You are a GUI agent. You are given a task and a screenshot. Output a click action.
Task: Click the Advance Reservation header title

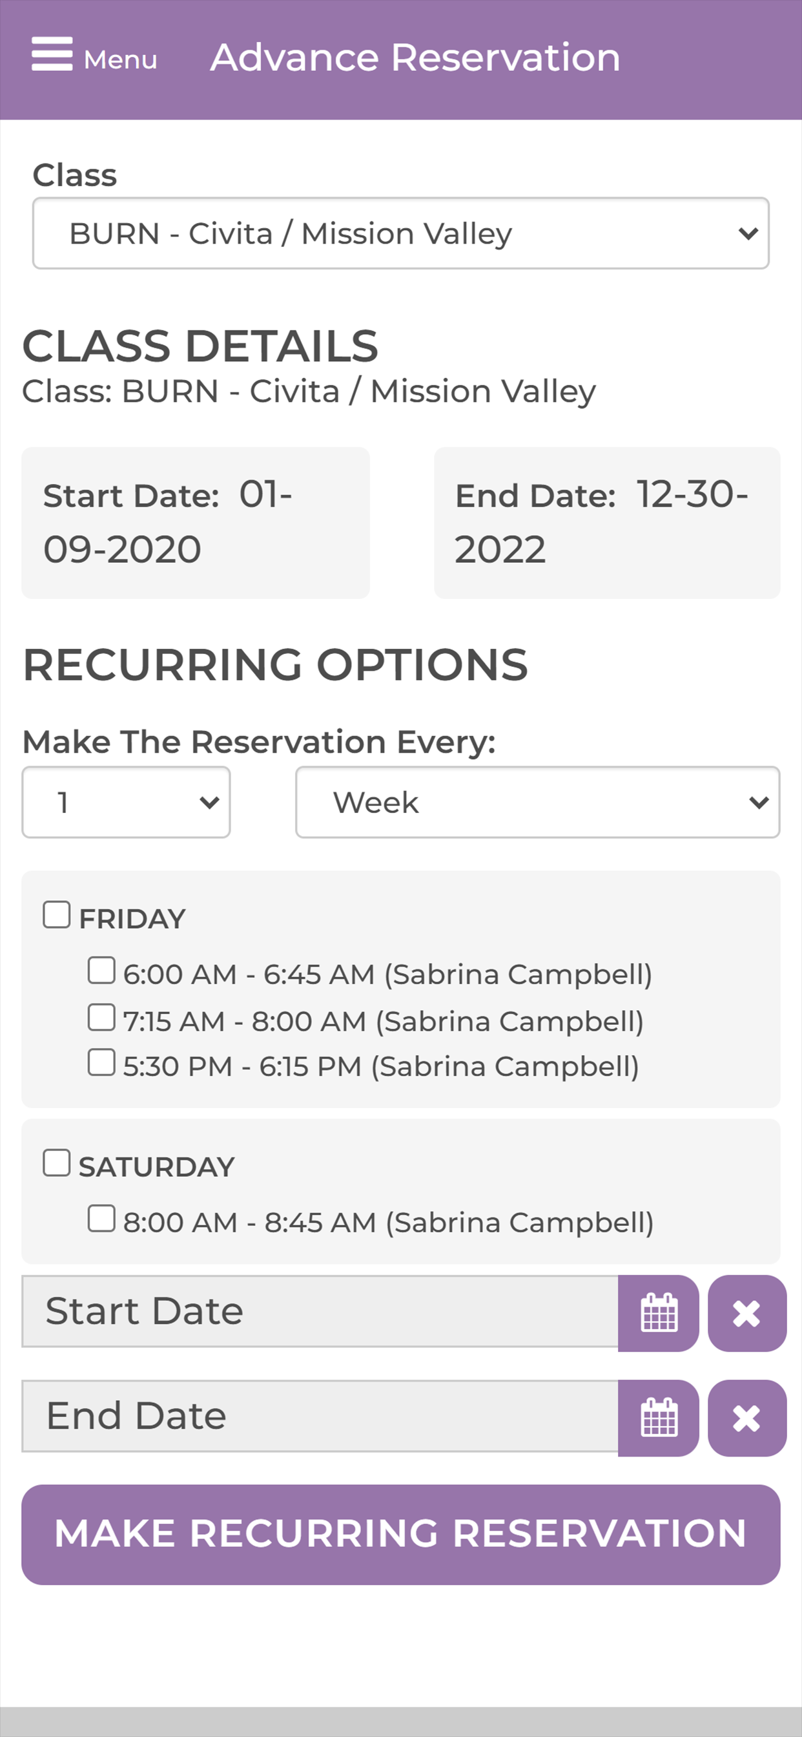(415, 58)
